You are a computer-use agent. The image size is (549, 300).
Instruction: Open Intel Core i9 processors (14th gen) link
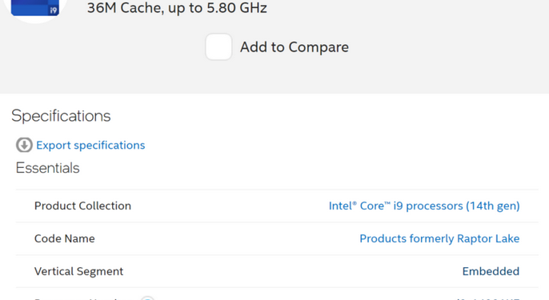(x=424, y=206)
